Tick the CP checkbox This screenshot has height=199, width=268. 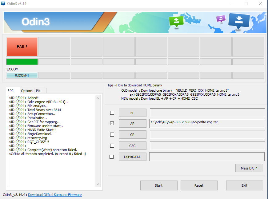(112, 135)
